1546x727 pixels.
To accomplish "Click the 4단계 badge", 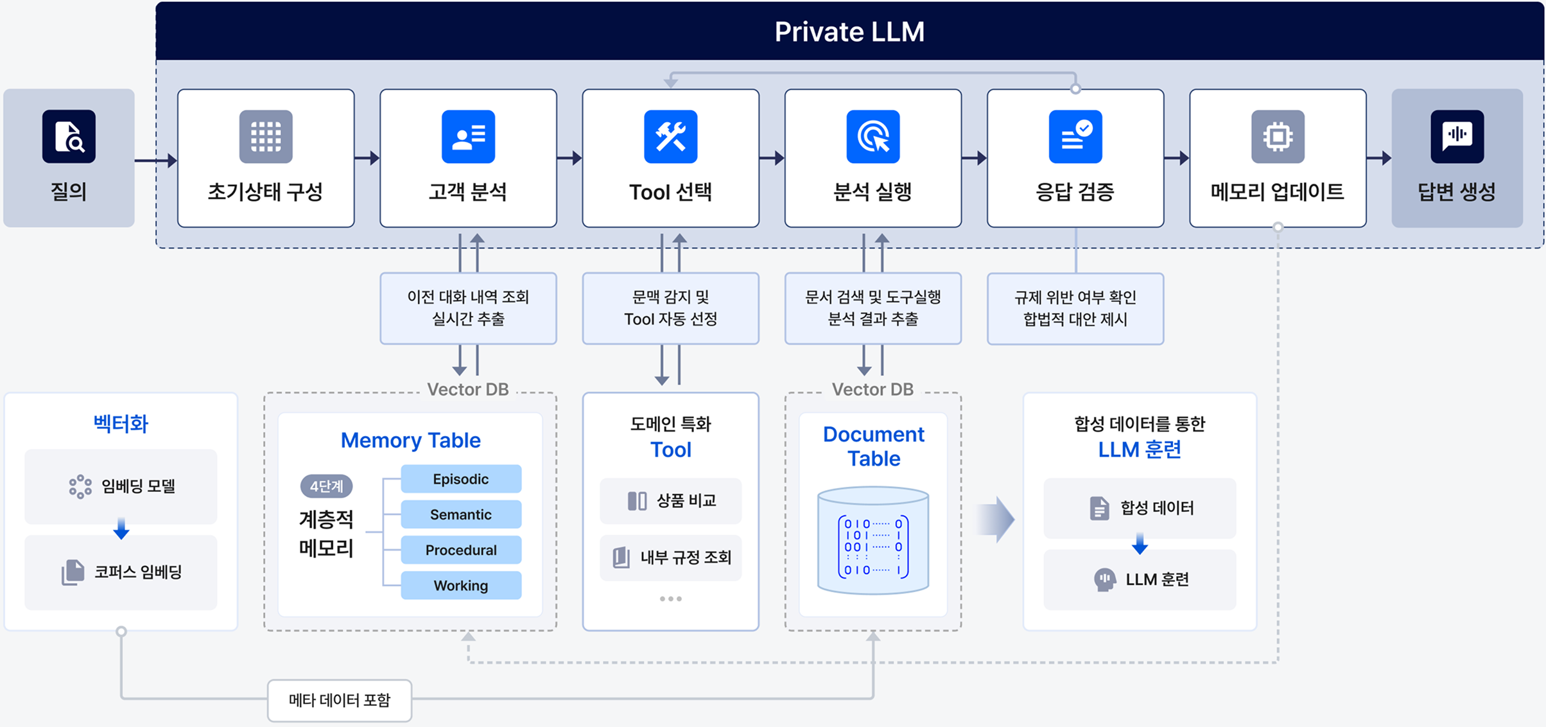I will tap(326, 486).
